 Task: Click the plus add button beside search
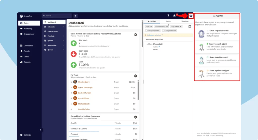[x=76, y=16]
